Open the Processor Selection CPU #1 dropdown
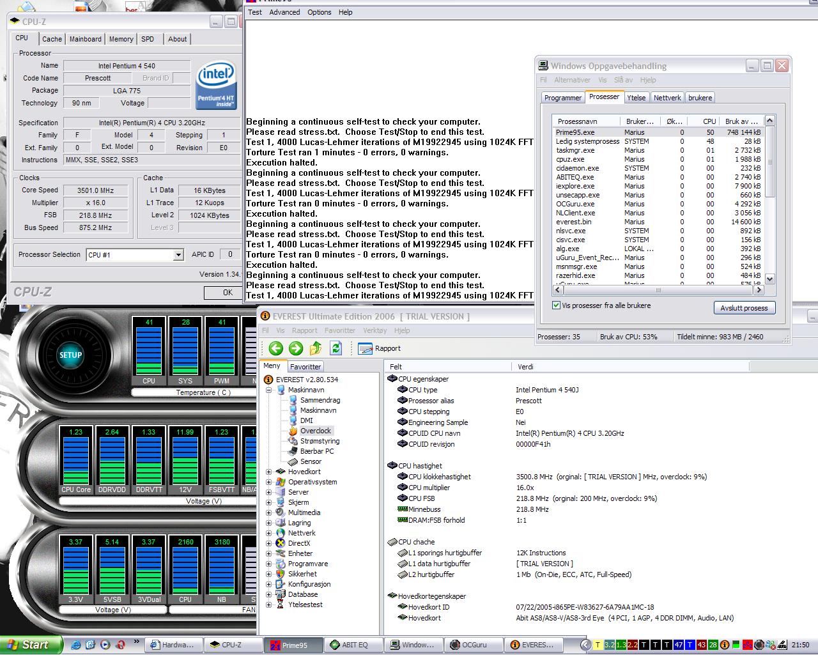This screenshot has height=655, width=818. pos(178,255)
